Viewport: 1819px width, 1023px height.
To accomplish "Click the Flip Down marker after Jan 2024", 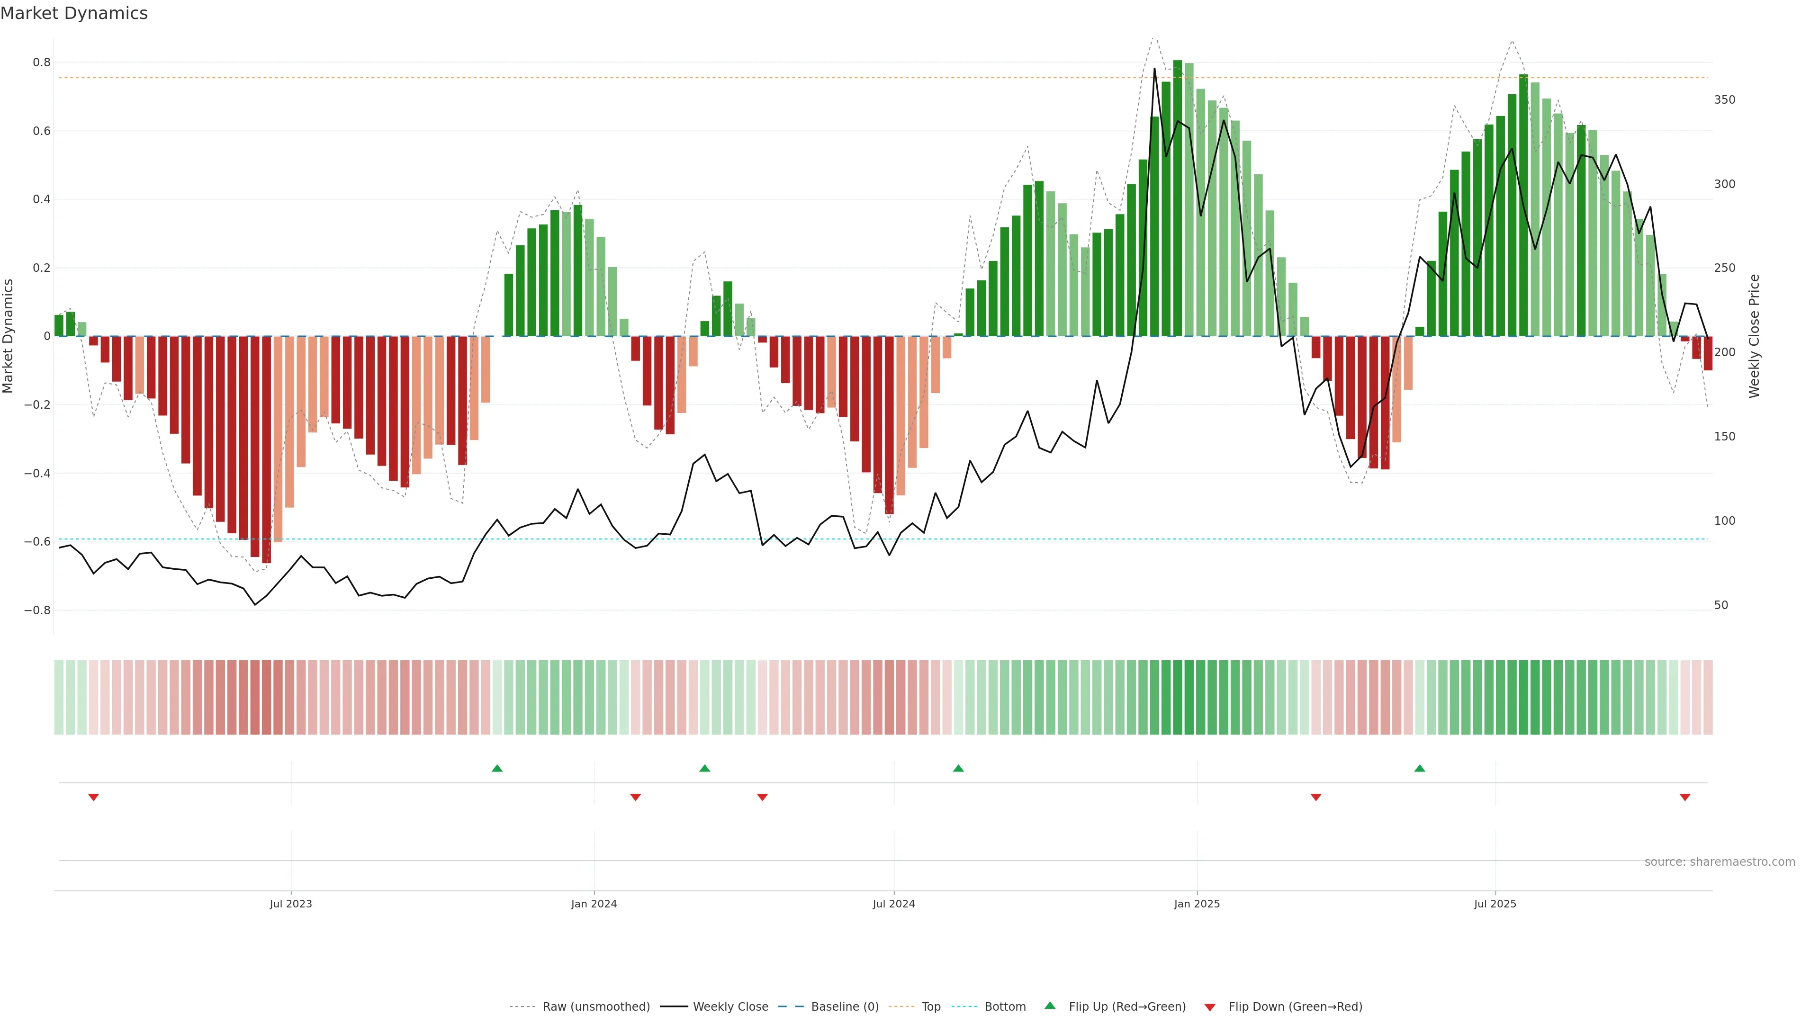I will click(x=636, y=797).
